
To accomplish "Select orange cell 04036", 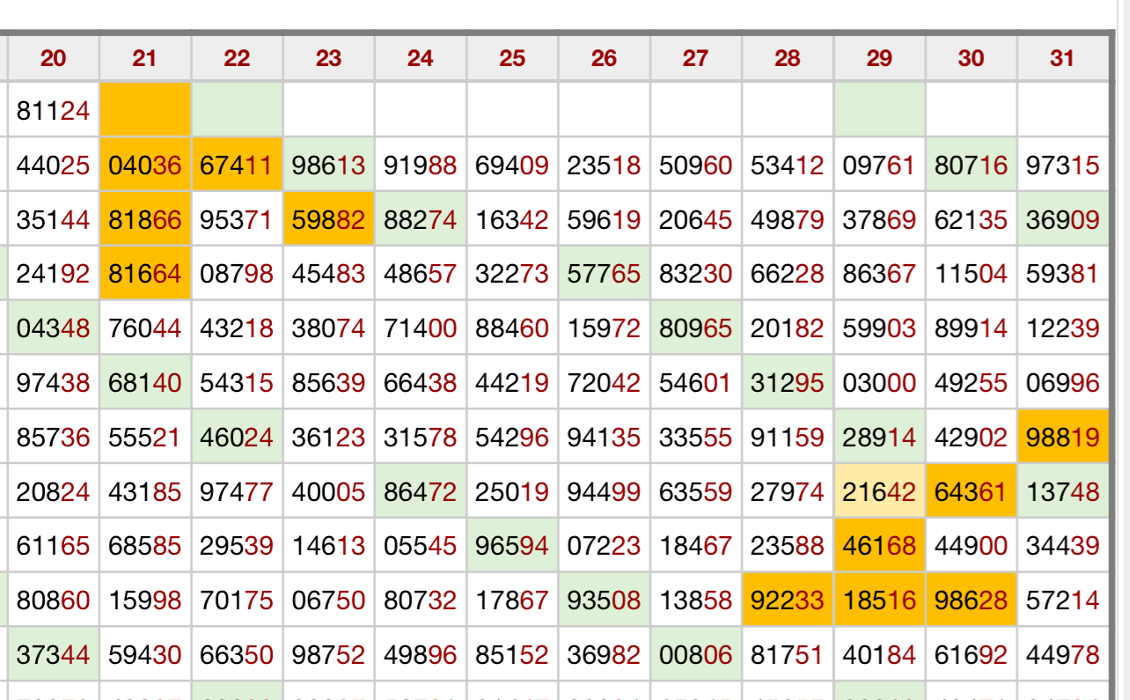I will pyautogui.click(x=145, y=165).
